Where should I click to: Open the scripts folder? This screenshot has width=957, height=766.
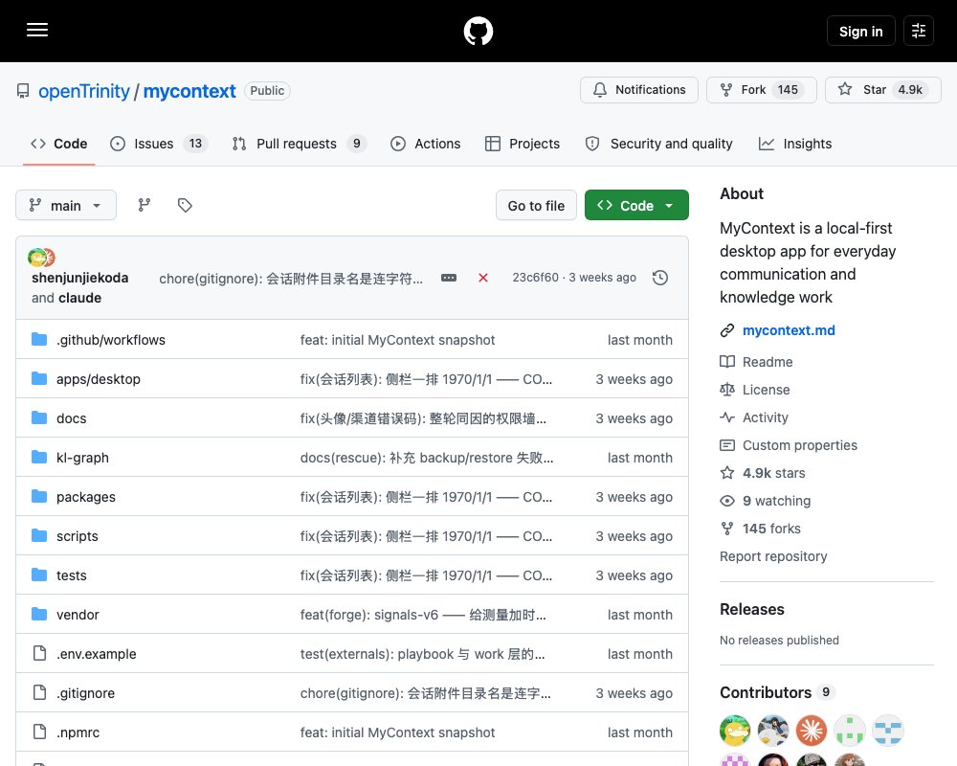click(77, 535)
